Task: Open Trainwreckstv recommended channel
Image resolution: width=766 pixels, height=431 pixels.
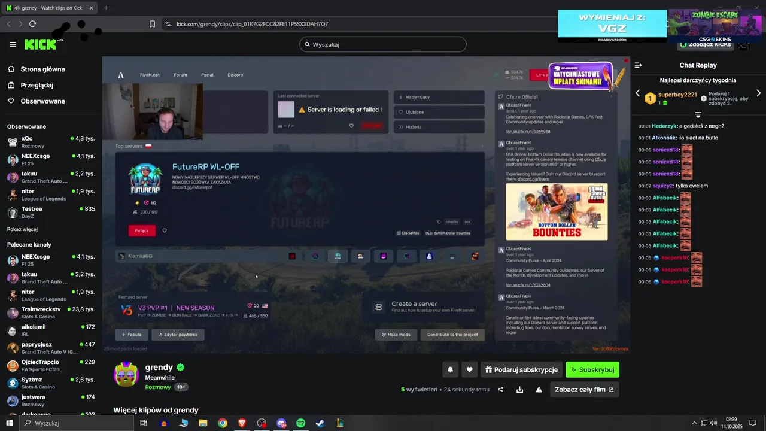Action: (x=50, y=313)
